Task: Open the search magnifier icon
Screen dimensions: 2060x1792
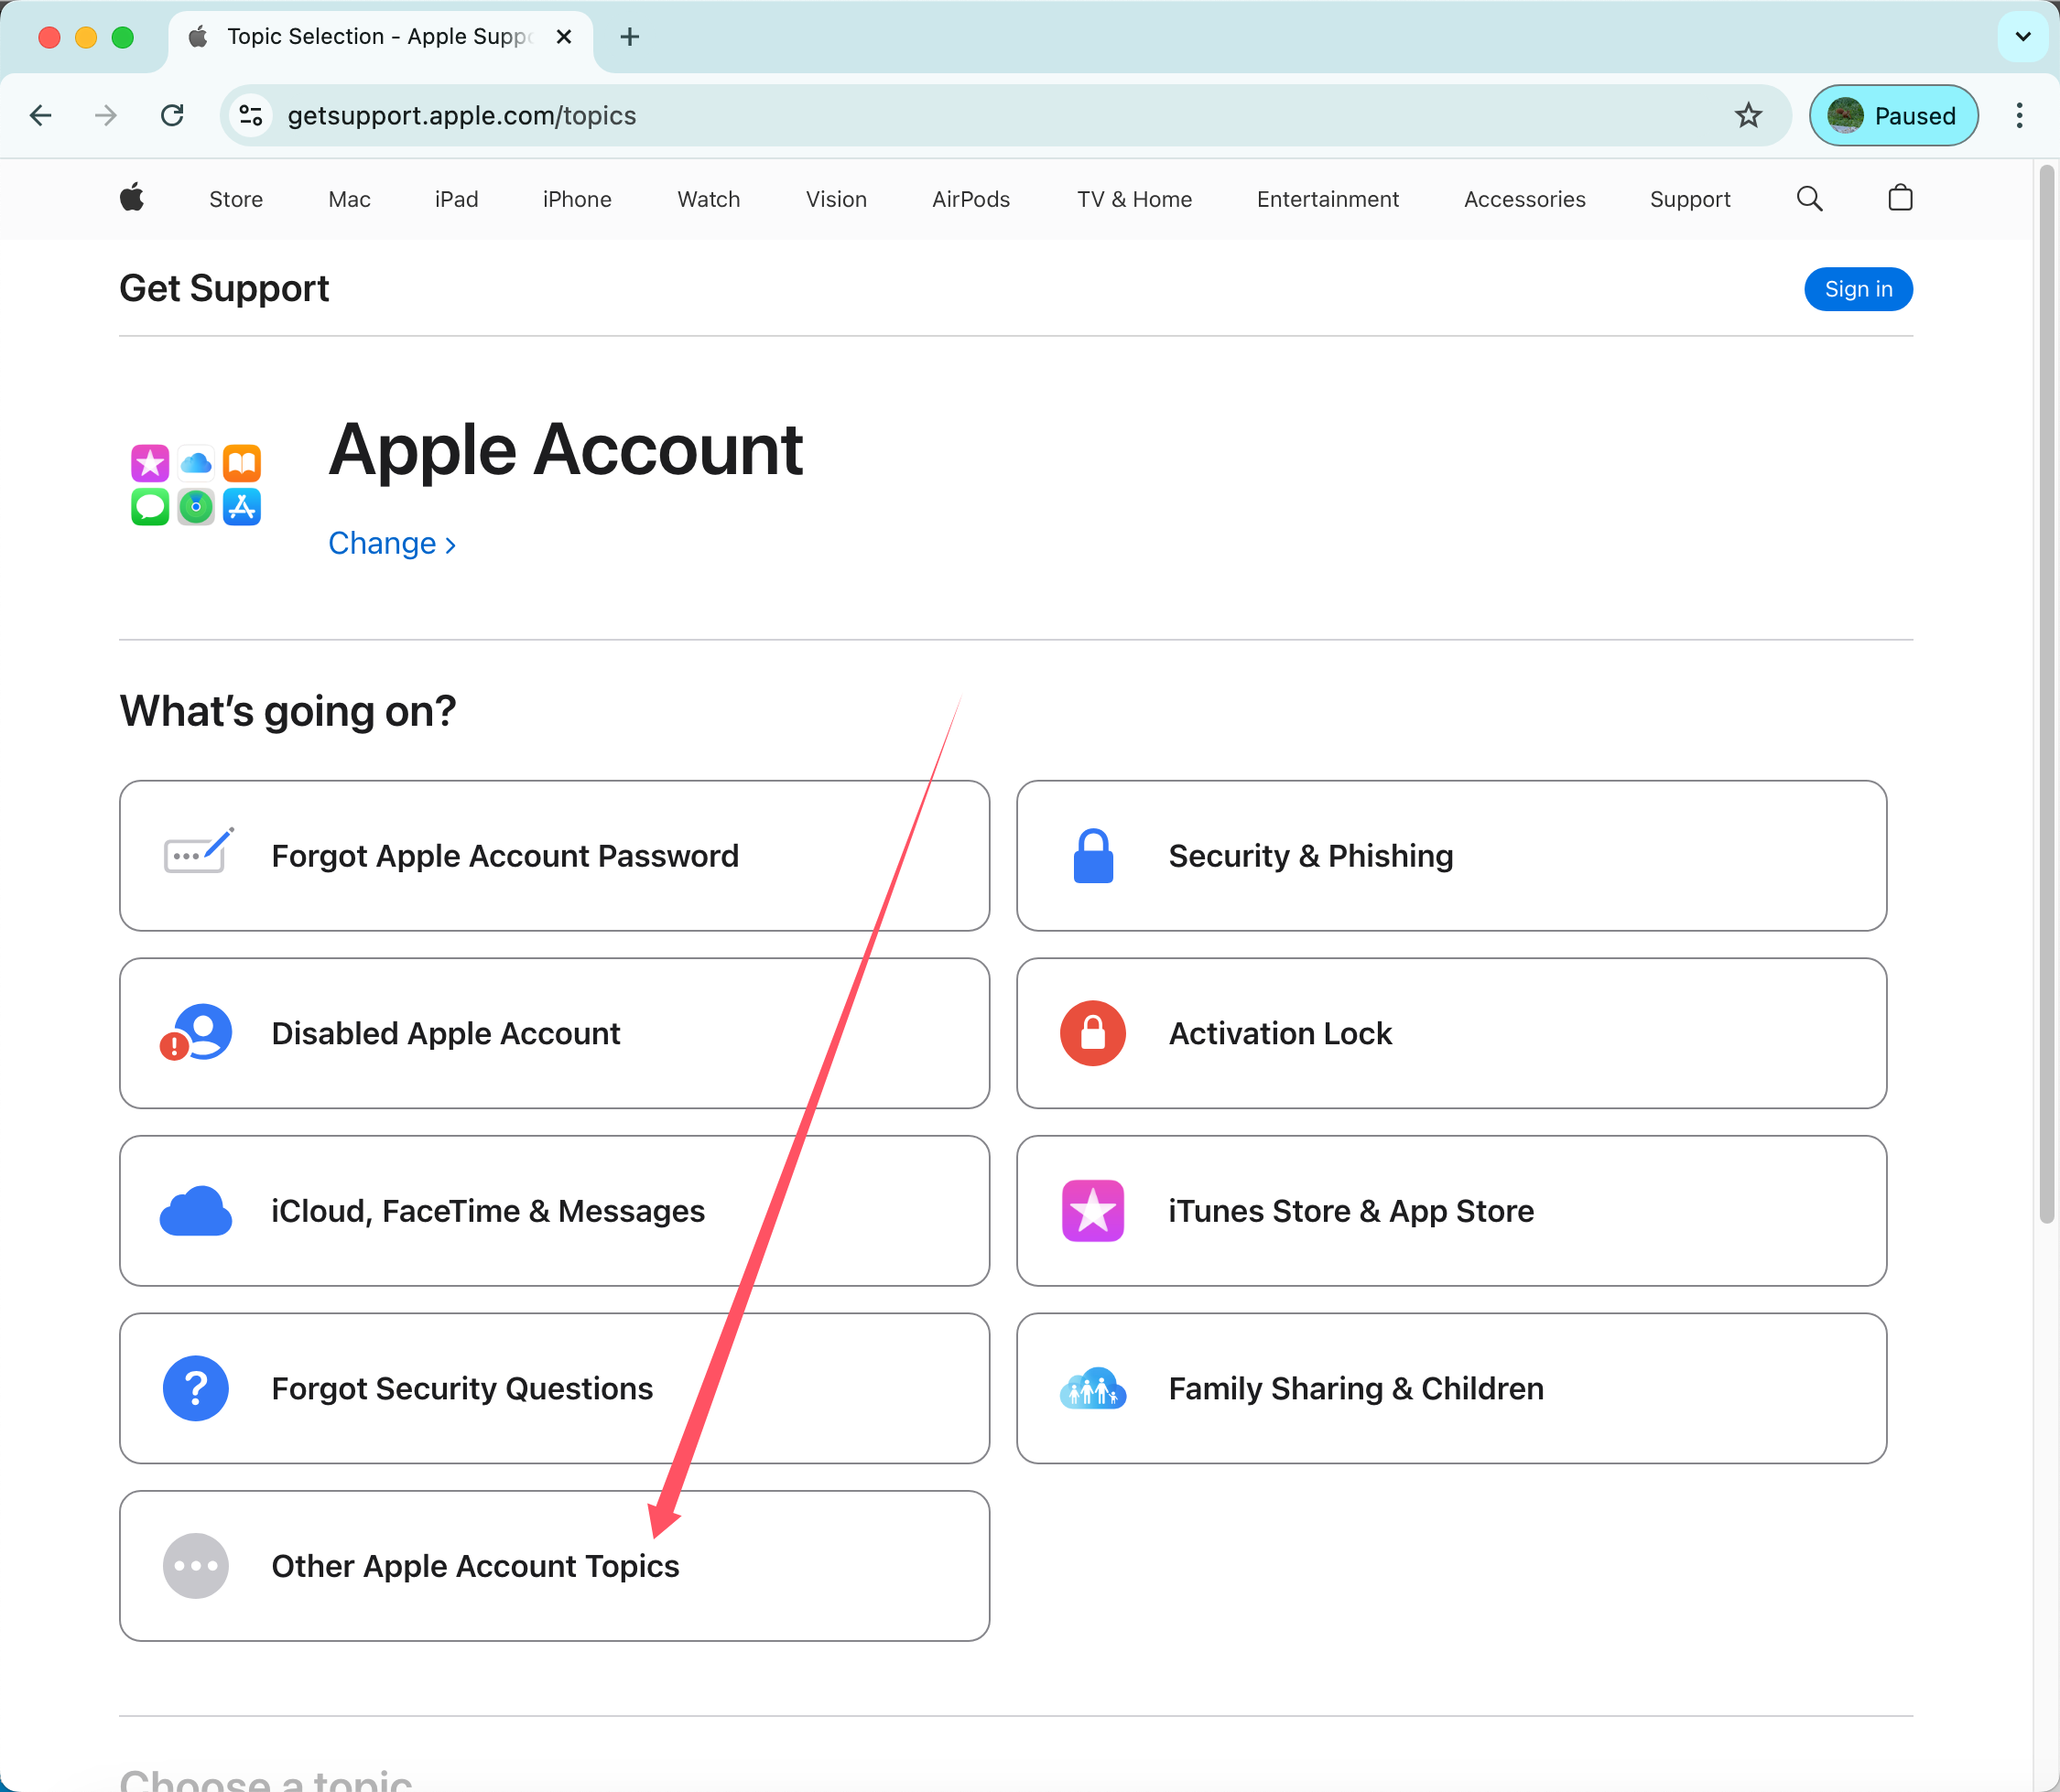Action: coord(1809,198)
